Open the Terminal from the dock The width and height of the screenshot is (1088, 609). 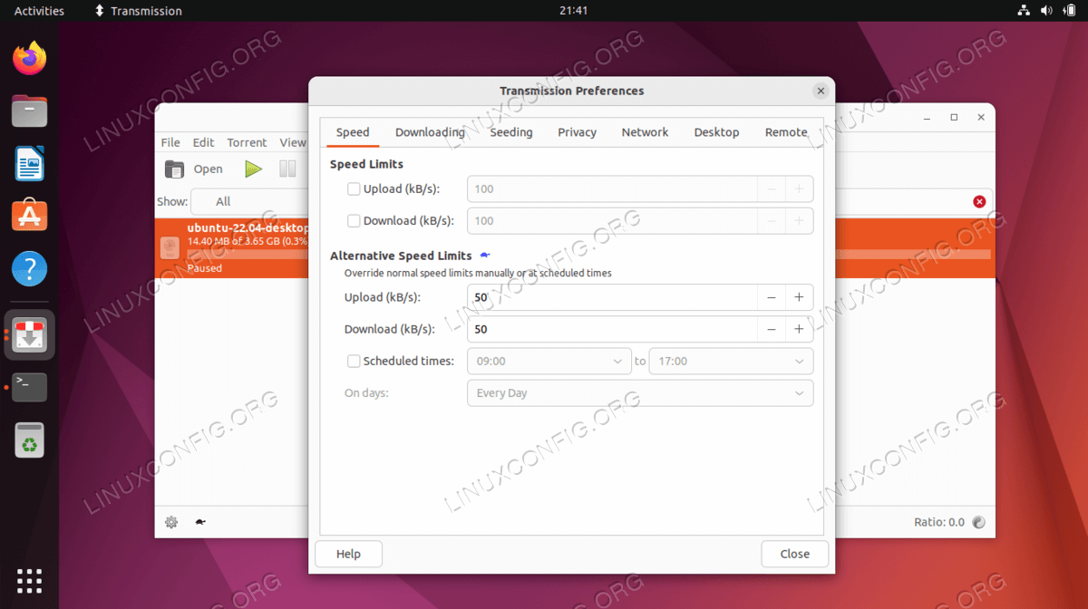pyautogui.click(x=30, y=387)
